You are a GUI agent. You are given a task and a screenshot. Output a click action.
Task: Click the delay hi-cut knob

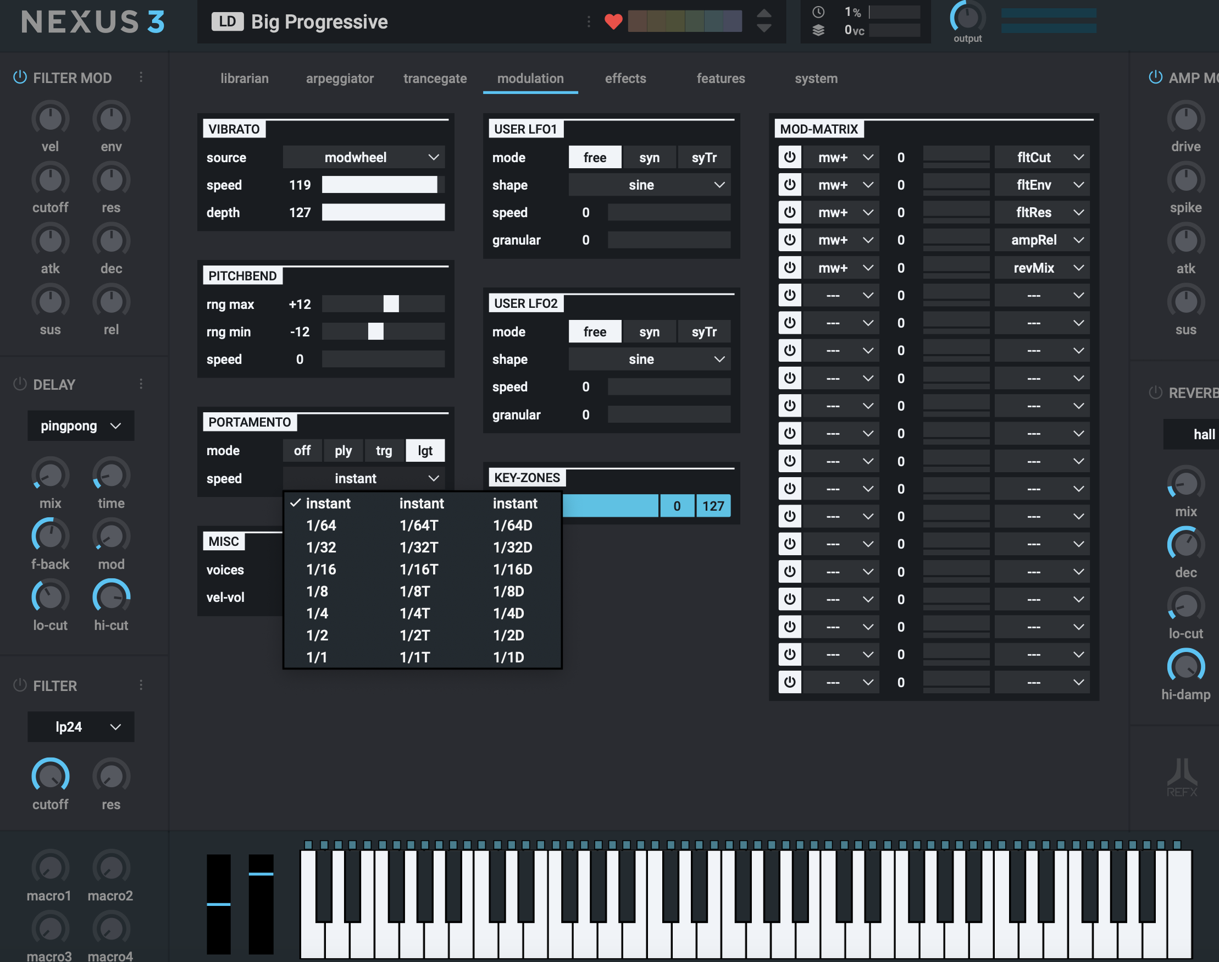tap(112, 597)
